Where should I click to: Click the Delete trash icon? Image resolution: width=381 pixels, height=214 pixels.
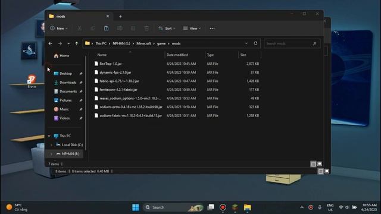[x=146, y=29]
